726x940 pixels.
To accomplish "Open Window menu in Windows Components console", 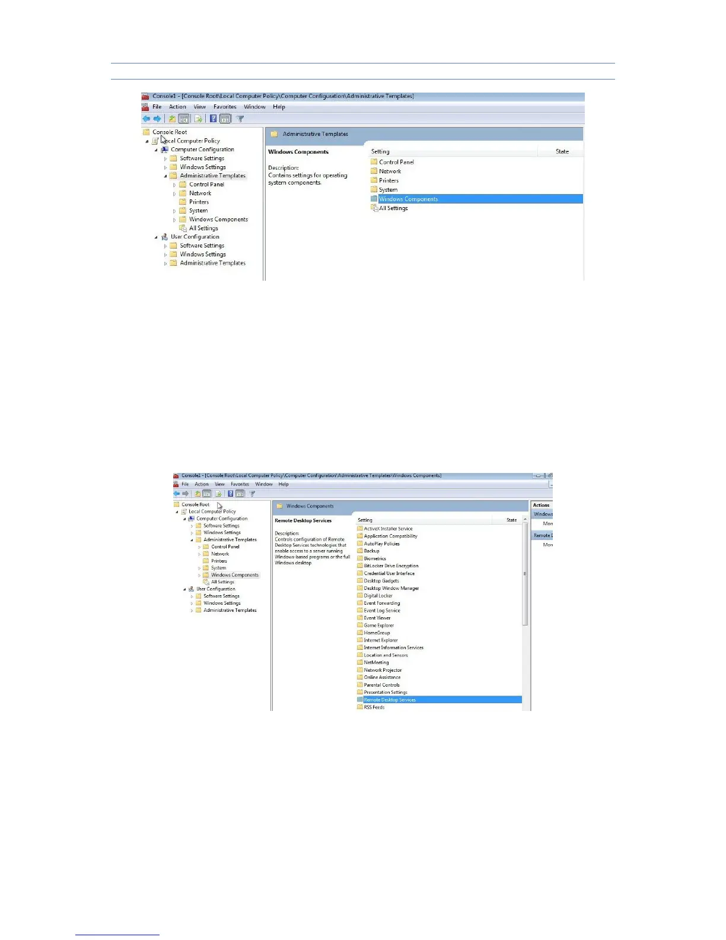I will pos(264,484).
